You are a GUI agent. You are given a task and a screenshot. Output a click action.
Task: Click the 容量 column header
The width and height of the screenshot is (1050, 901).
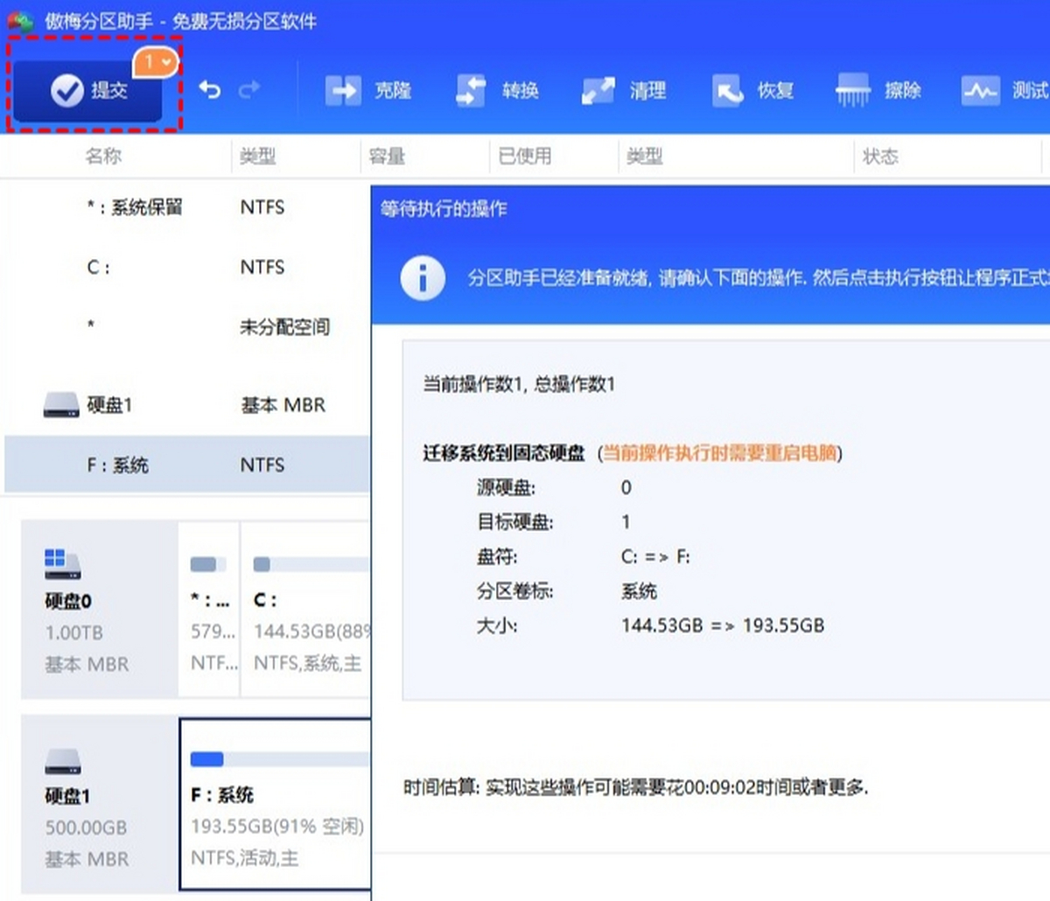(x=387, y=156)
